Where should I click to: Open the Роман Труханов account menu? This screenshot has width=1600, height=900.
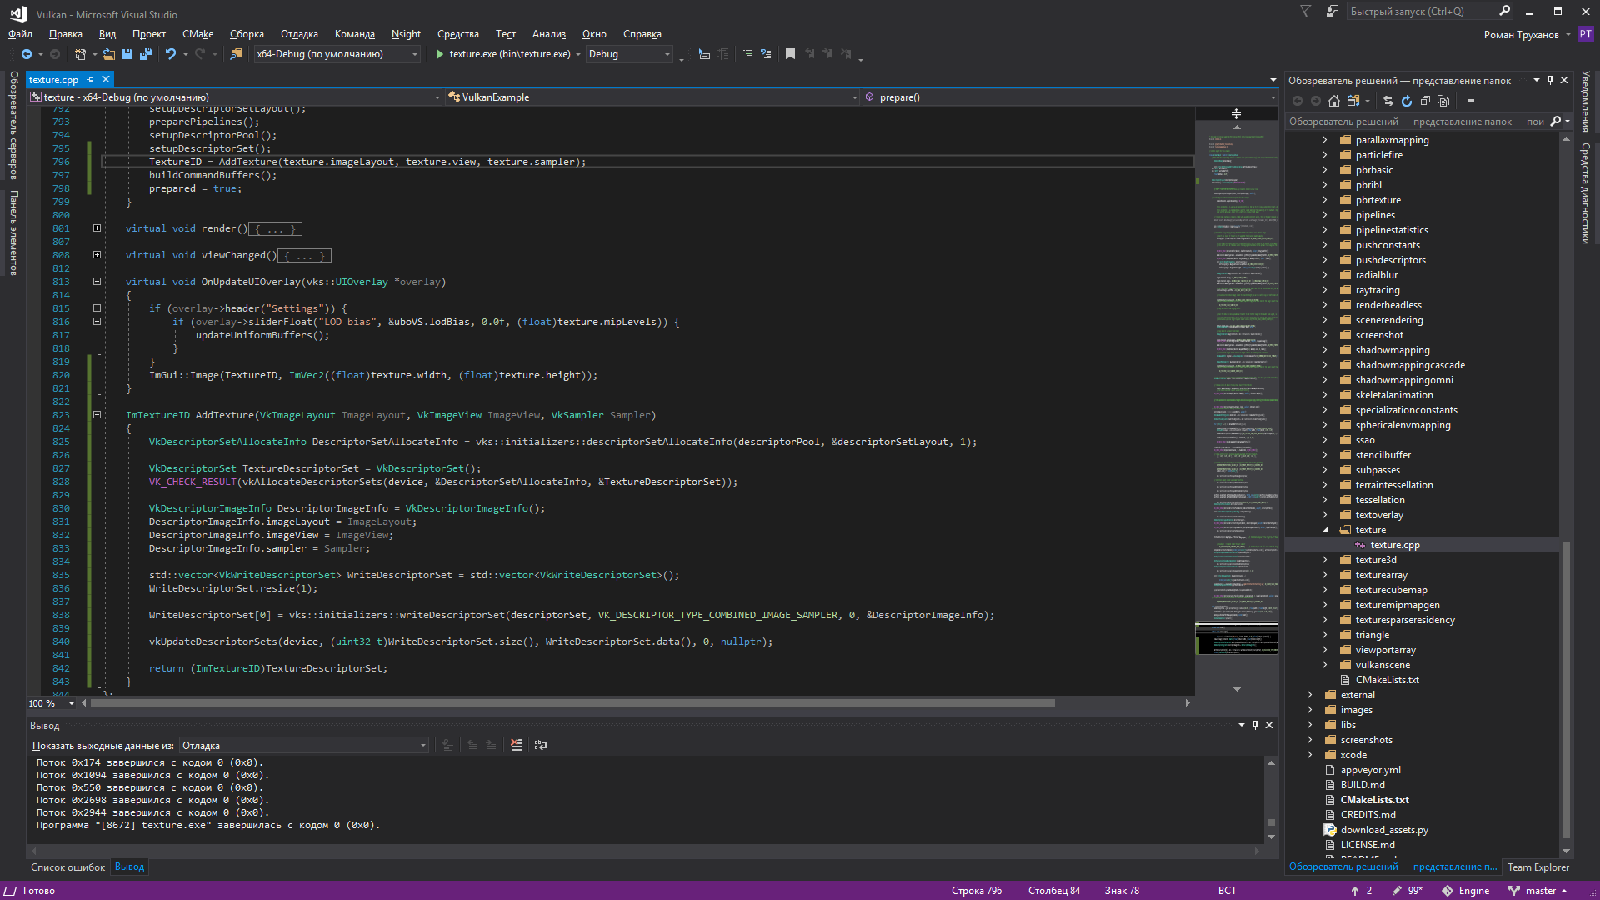(1527, 35)
